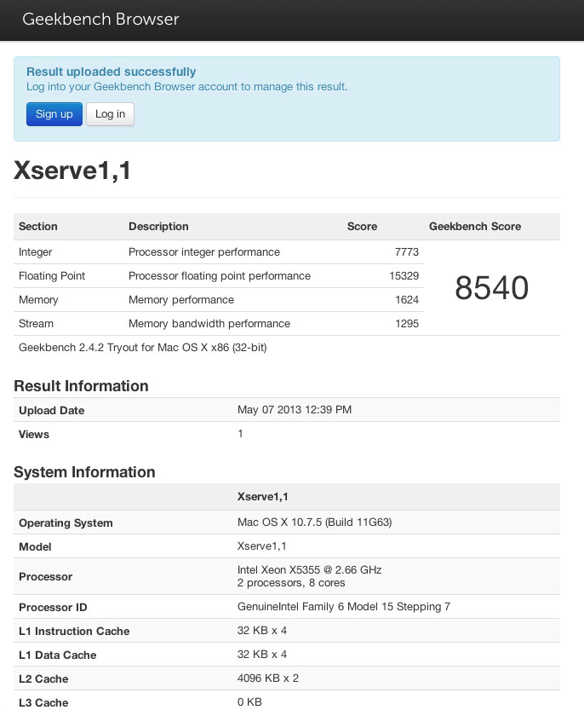Click the Upload Date value May 07 2013
Image resolution: width=584 pixels, height=710 pixels.
pyautogui.click(x=294, y=410)
